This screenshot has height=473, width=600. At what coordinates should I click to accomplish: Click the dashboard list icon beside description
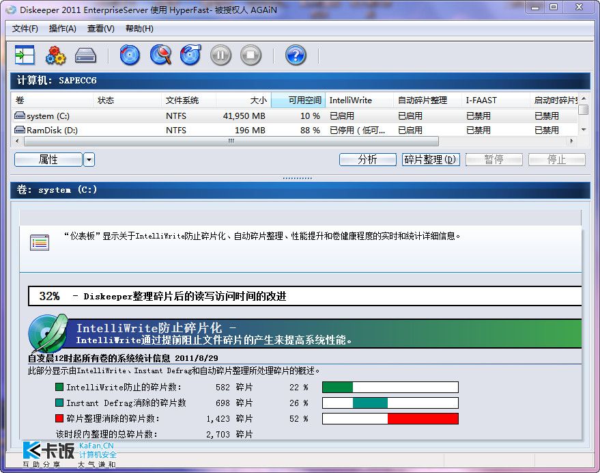click(x=40, y=243)
